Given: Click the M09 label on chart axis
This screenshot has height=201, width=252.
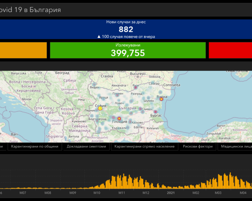Looking at the screenshot, I should click(x=73, y=193).
